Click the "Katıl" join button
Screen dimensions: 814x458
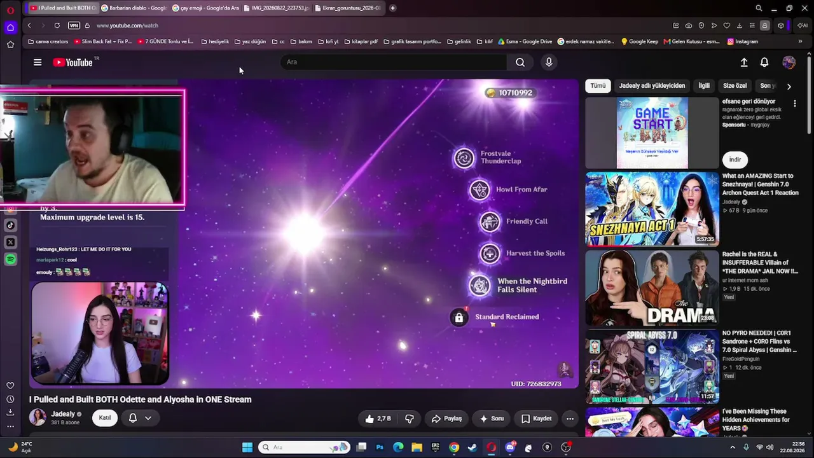coord(105,418)
